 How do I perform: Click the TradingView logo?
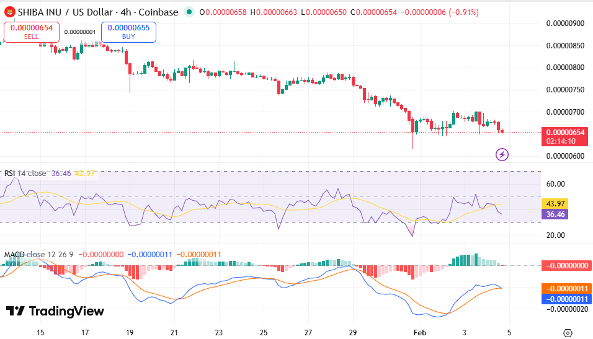pyautogui.click(x=55, y=311)
